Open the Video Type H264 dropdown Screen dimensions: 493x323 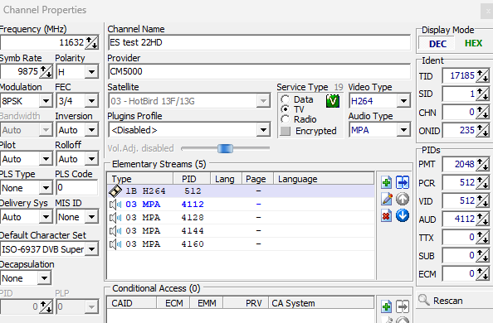click(x=403, y=101)
